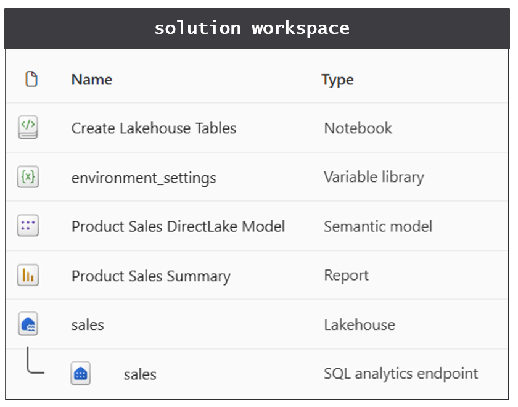
Task: Open Product Sales DirectLake Model
Action: (178, 227)
